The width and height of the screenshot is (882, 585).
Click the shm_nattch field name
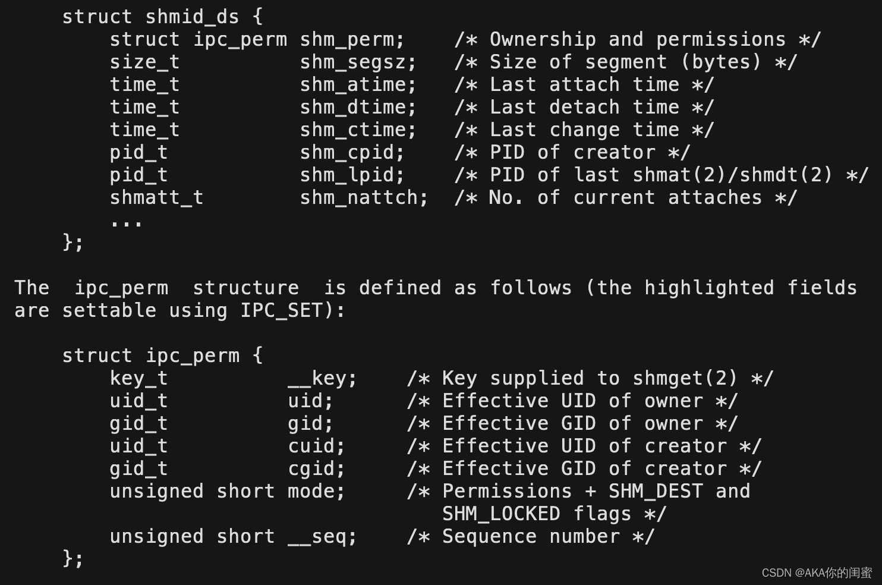pos(363,198)
